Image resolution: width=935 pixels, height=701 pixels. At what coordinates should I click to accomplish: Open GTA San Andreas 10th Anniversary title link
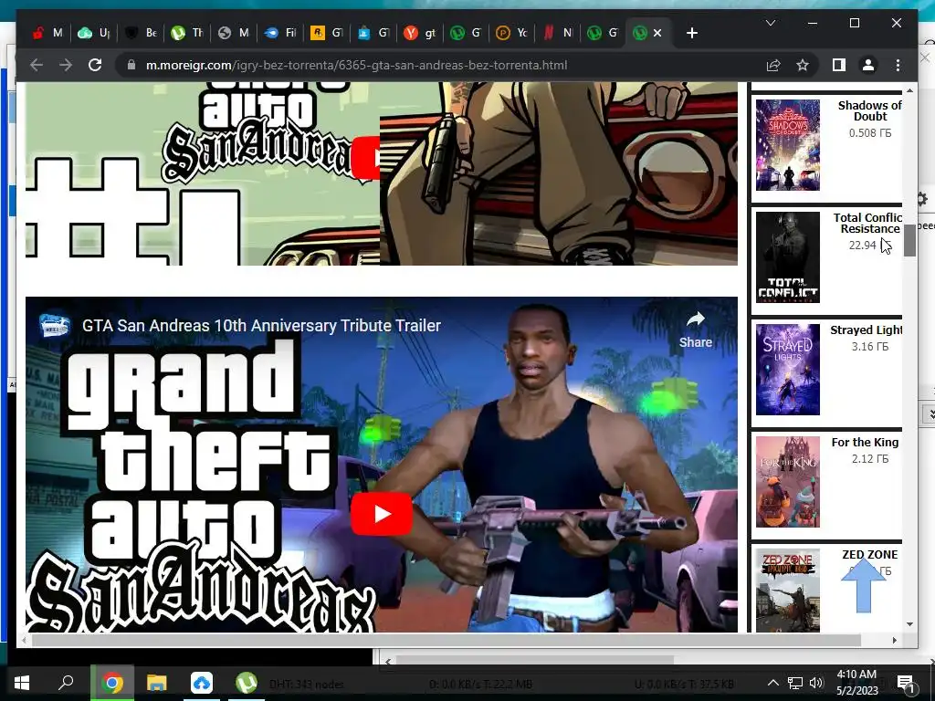pos(261,326)
